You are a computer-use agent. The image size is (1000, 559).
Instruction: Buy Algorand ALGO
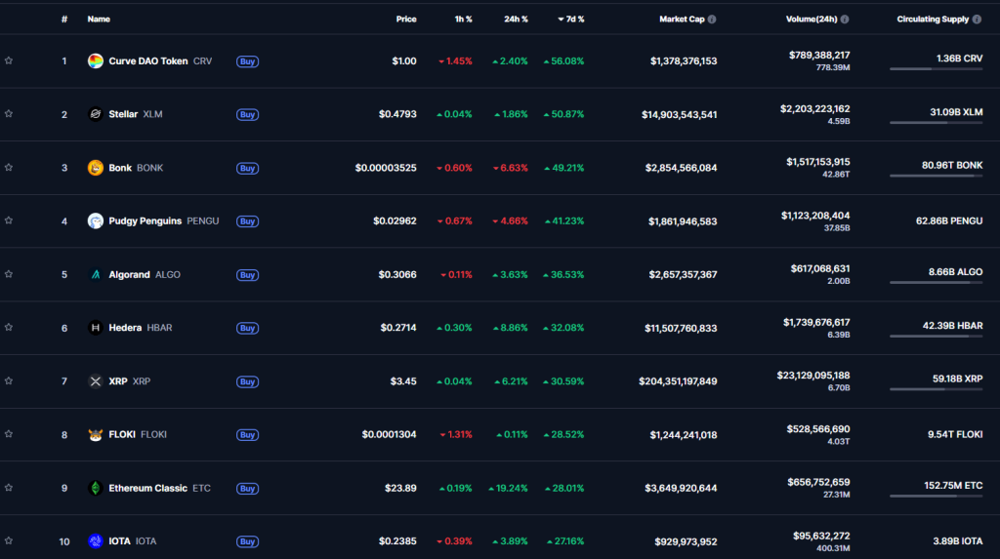point(247,275)
